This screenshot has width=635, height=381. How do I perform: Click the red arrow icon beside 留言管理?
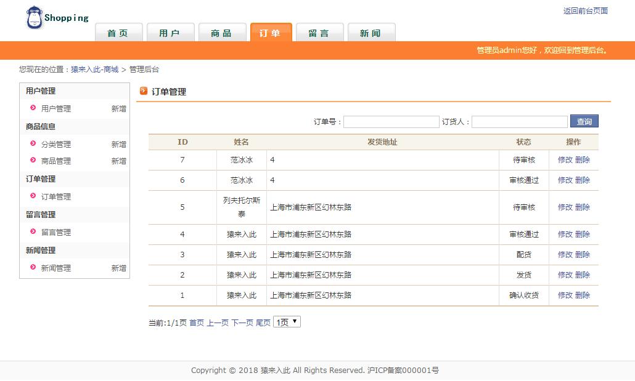[33, 232]
